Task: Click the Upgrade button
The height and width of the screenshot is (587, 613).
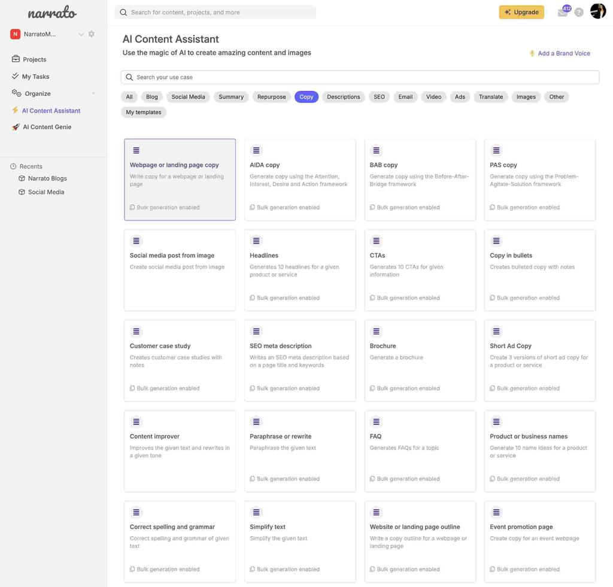Action: 521,12
